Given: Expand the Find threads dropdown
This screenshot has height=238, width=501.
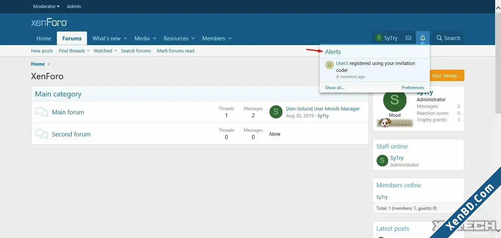Looking at the screenshot, I should tap(88, 51).
